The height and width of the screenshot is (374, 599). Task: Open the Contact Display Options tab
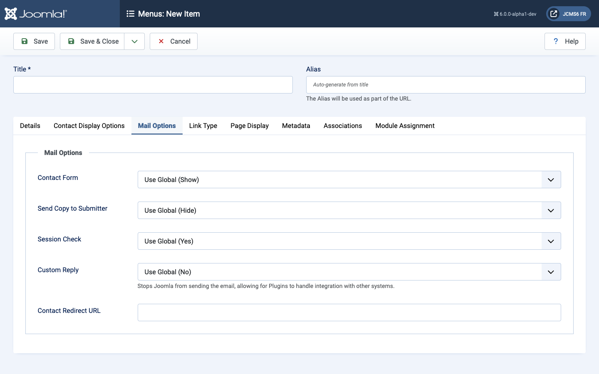[89, 125]
